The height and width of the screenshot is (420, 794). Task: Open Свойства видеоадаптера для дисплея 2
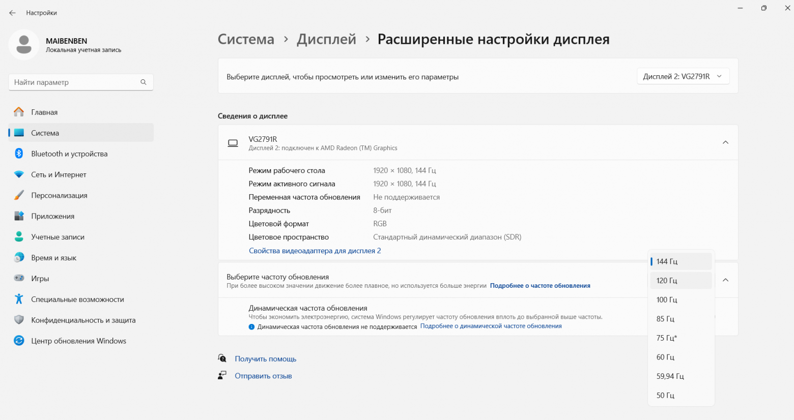tap(315, 250)
